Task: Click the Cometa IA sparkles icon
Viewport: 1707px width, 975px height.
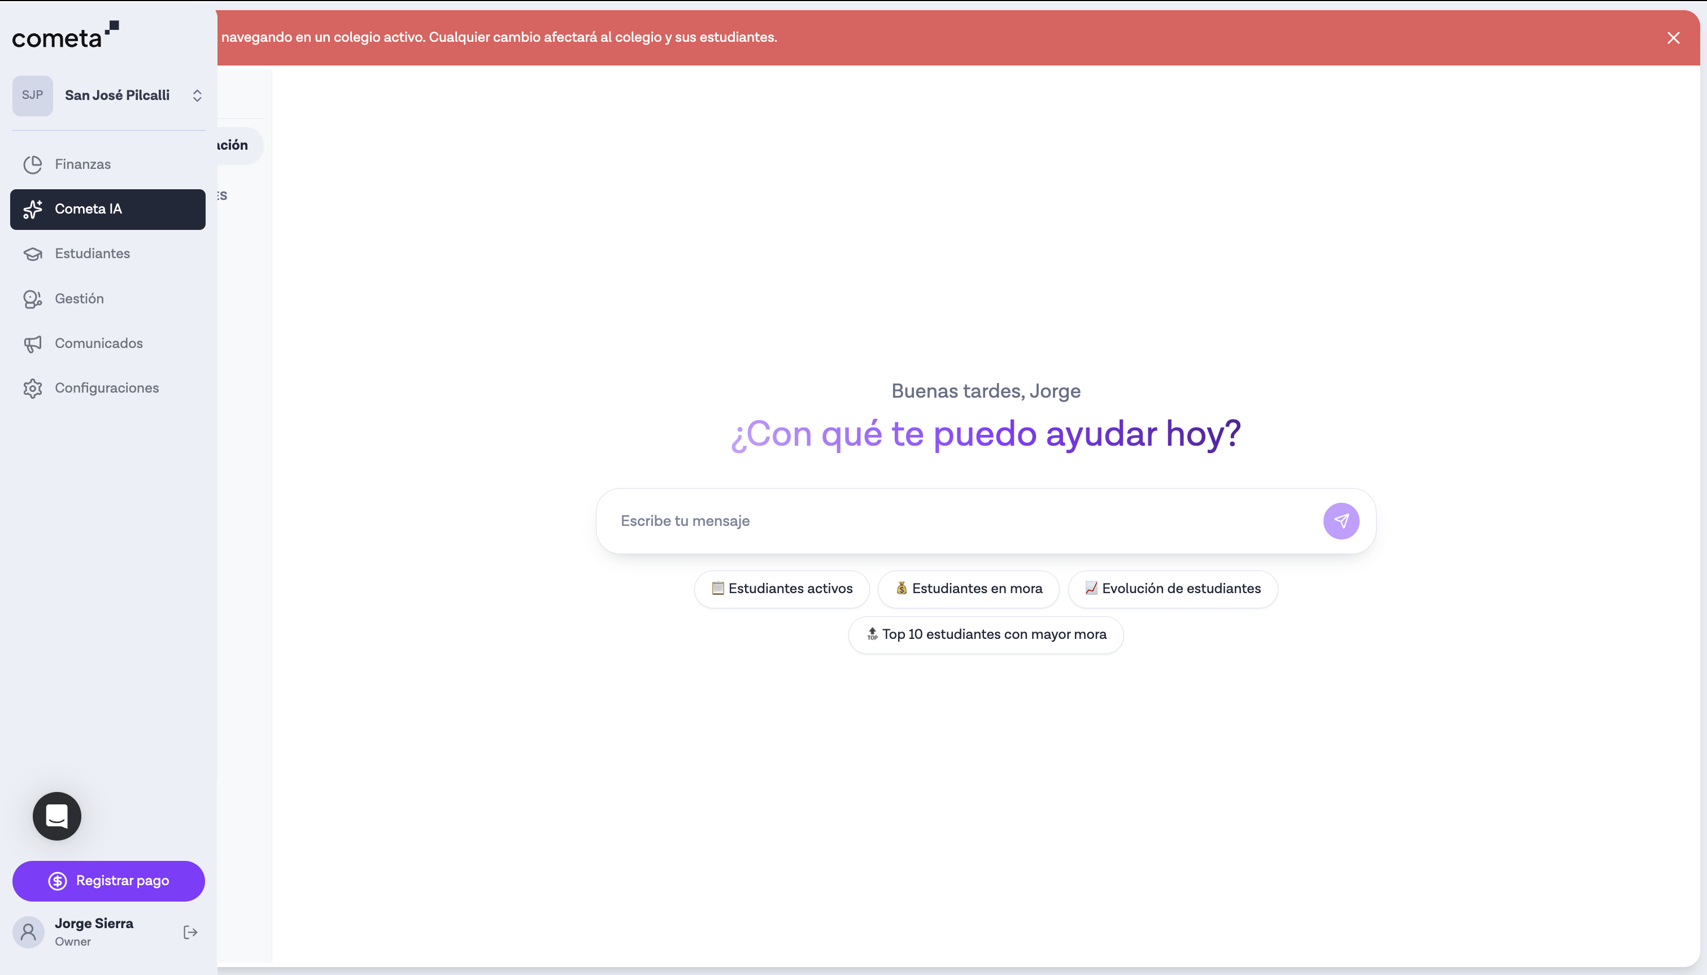Action: click(33, 209)
